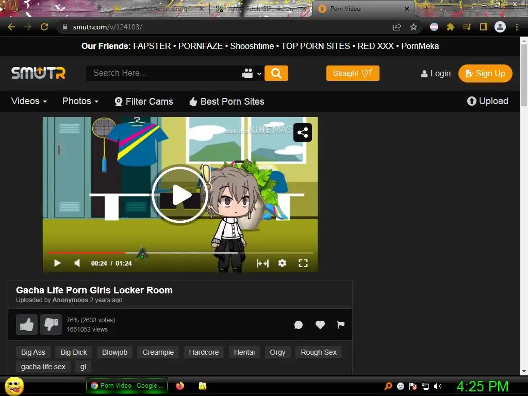Open the Shooshtime friends link
The image size is (528, 396).
click(252, 46)
